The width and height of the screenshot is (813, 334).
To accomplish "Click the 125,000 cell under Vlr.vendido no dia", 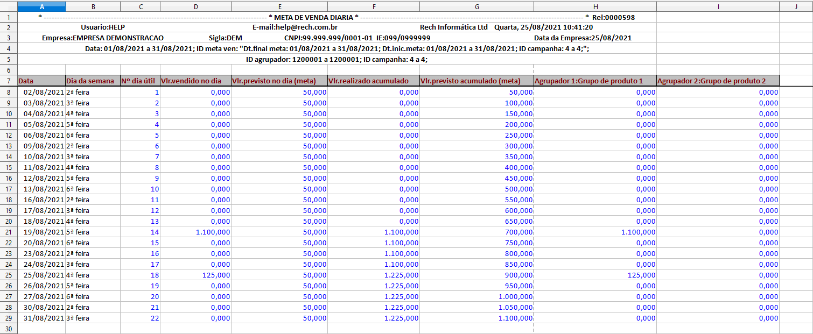I will tap(195, 275).
